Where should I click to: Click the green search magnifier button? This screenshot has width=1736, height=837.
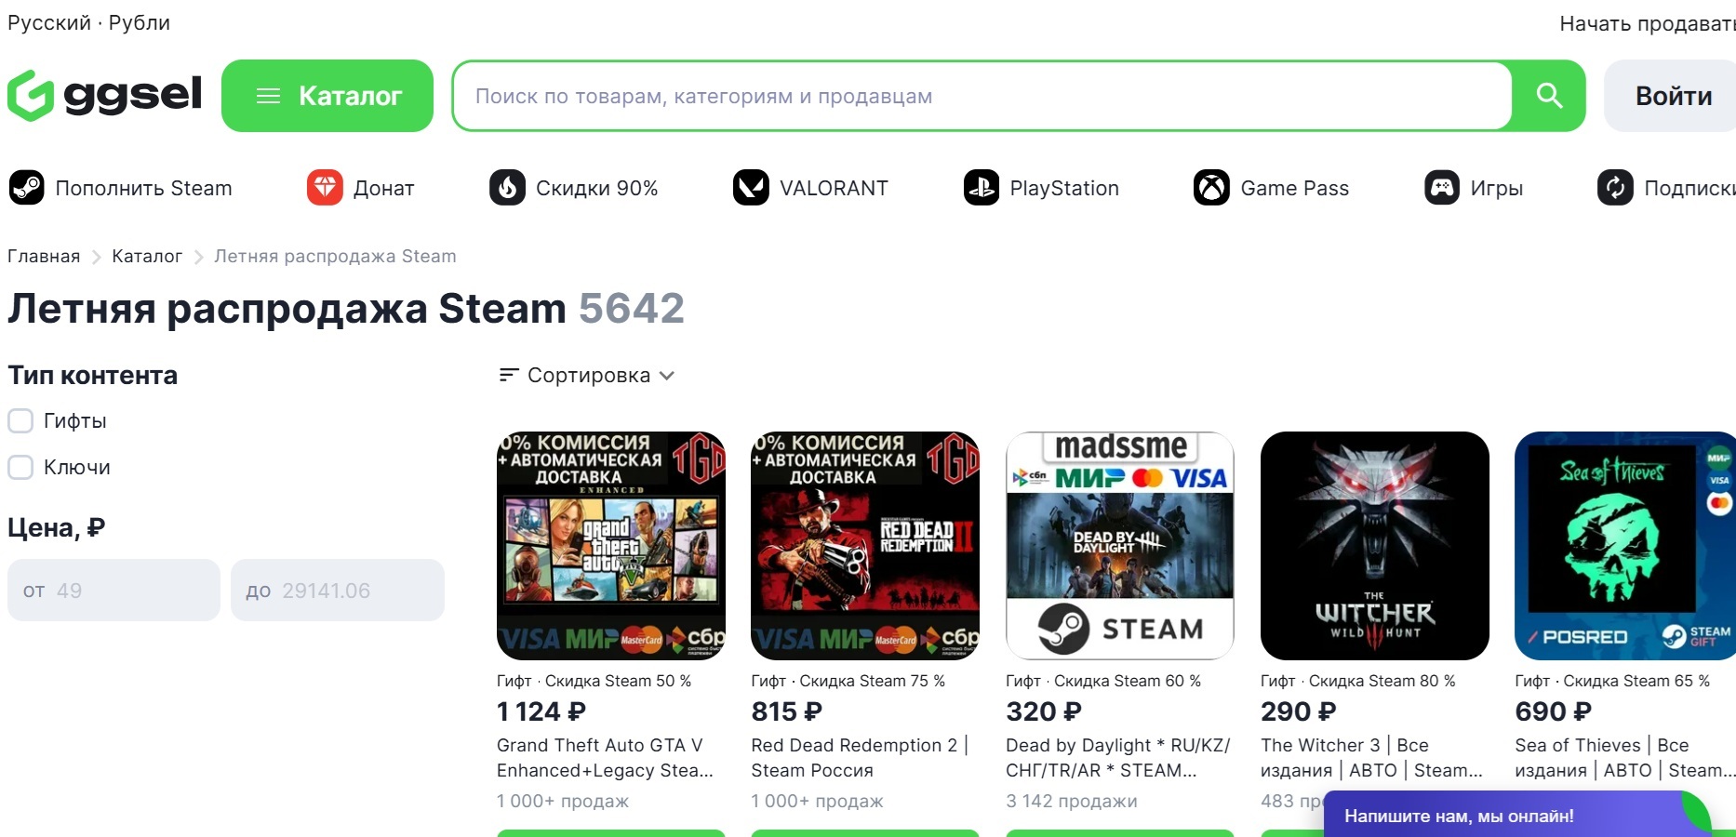coord(1549,96)
